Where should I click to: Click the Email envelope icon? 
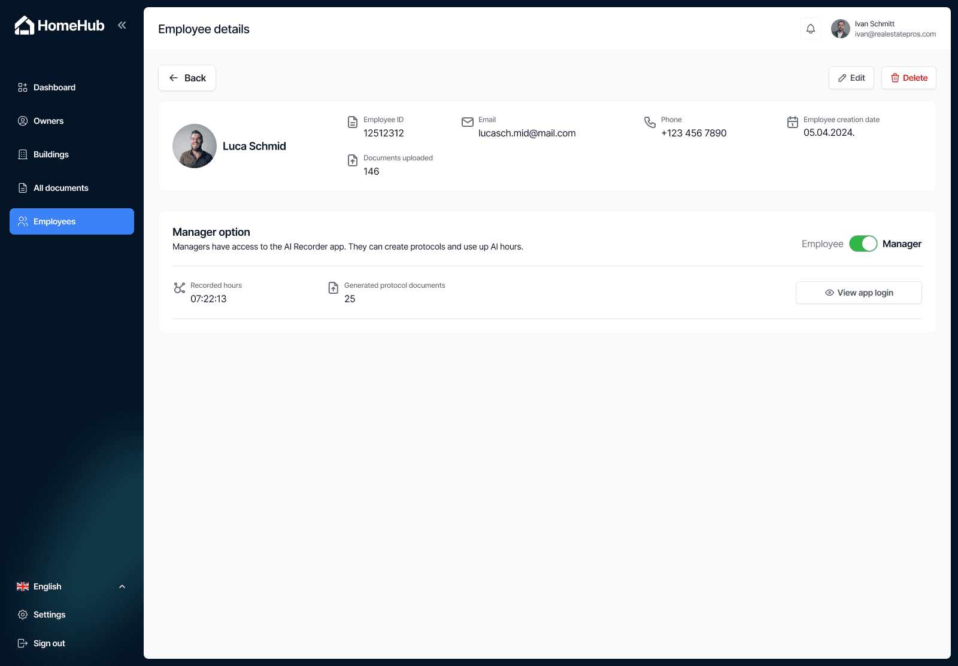click(468, 122)
